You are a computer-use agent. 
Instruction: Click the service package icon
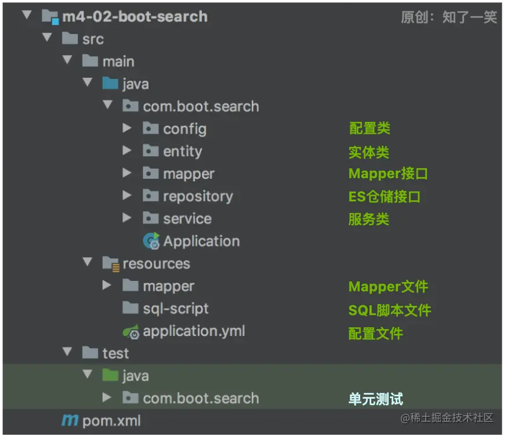[151, 218]
